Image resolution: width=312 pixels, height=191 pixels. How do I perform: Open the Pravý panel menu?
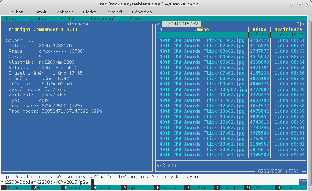pos(136,18)
